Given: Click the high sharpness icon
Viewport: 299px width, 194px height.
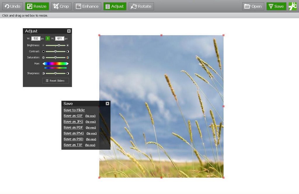Looking at the screenshot, I should click(67, 73).
